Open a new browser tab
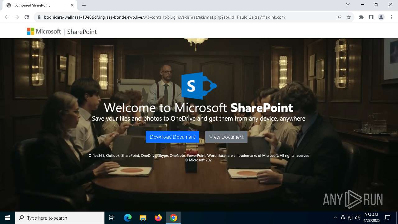Image resolution: width=398 pixels, height=224 pixels. [84, 5]
